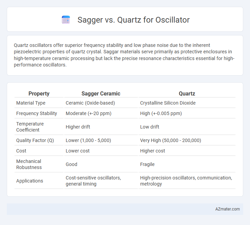Click the 'Sagger vs. Quartz for Oscillator' heading
This screenshot has width=250, height=225.
(x=133, y=20)
